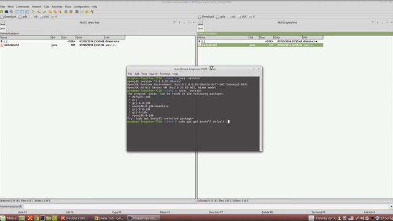The image size is (393, 221).
Task: Click the Directory F7 button
Action: [216, 212]
